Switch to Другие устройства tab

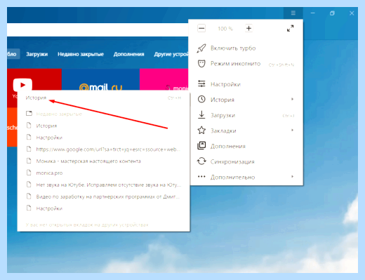coord(171,54)
